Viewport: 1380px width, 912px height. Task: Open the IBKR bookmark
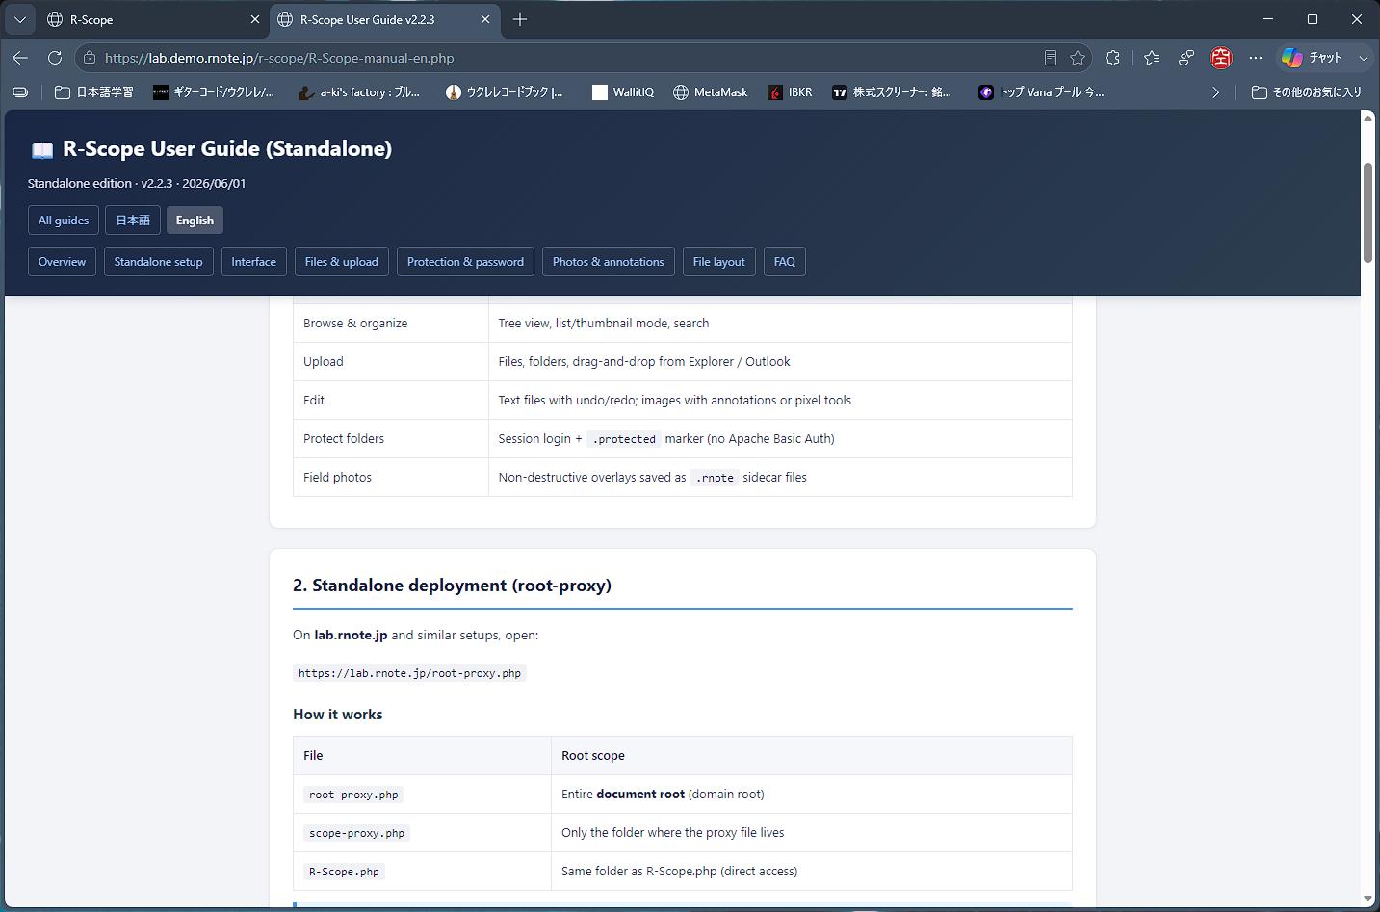coord(791,92)
